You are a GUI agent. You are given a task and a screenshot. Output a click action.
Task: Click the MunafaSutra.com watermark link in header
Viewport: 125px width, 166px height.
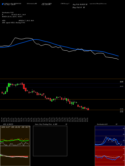[101, 4]
